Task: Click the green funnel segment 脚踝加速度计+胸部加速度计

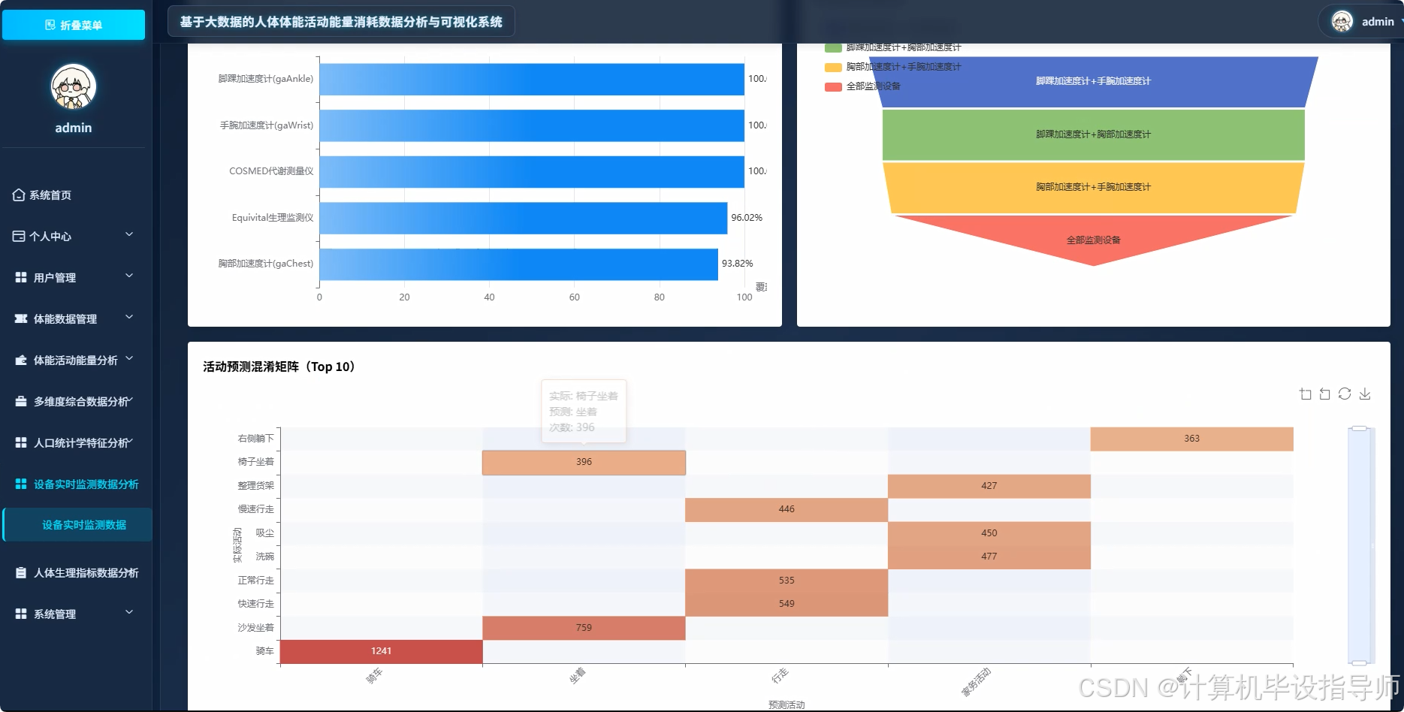Action: [x=1093, y=134]
